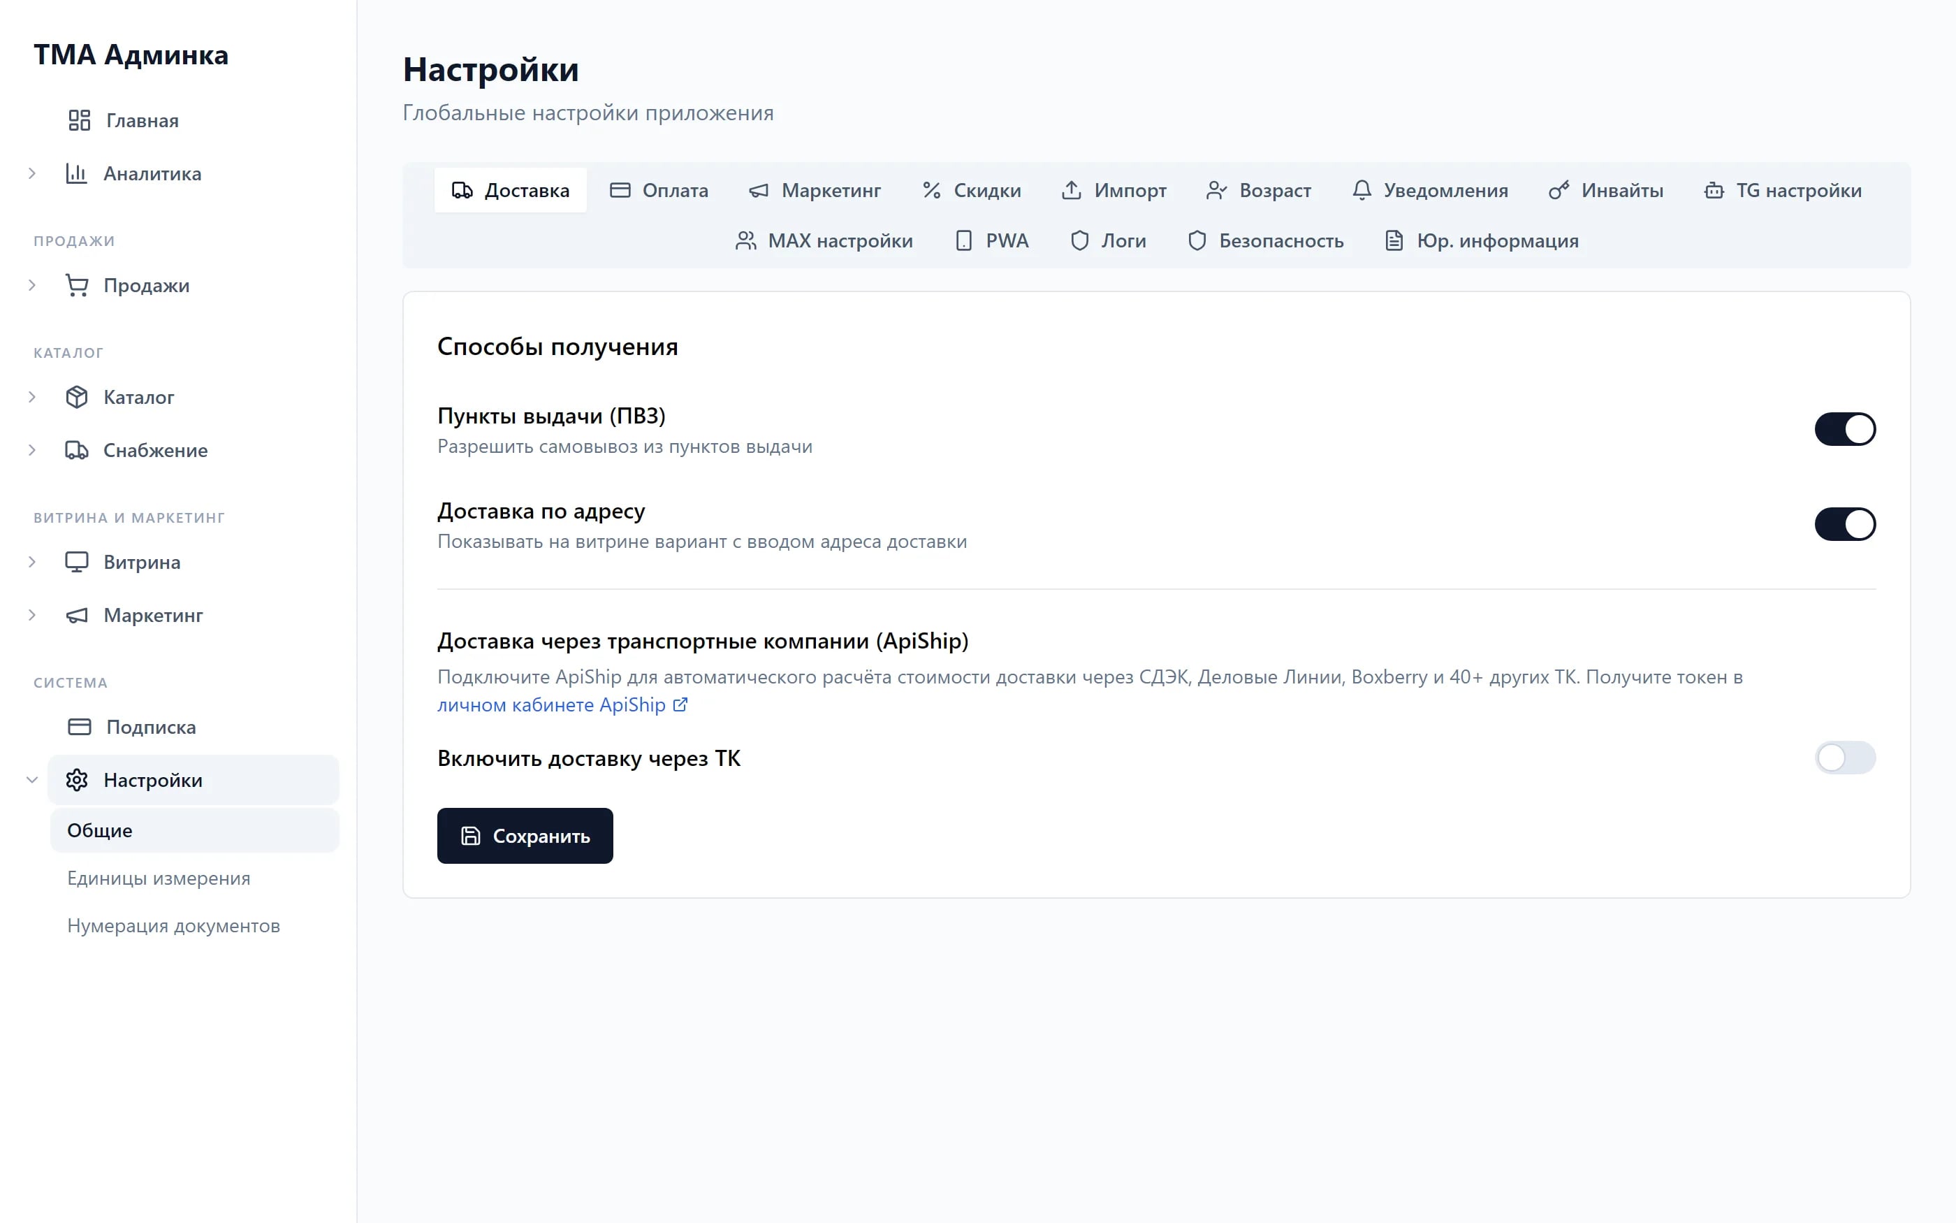The image size is (1956, 1223).
Task: Expand the Снабжение section chevron
Action: coord(32,451)
